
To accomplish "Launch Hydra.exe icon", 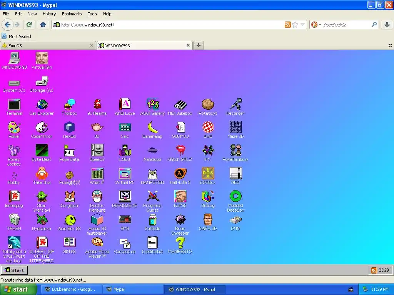I will pyautogui.click(x=42, y=222).
